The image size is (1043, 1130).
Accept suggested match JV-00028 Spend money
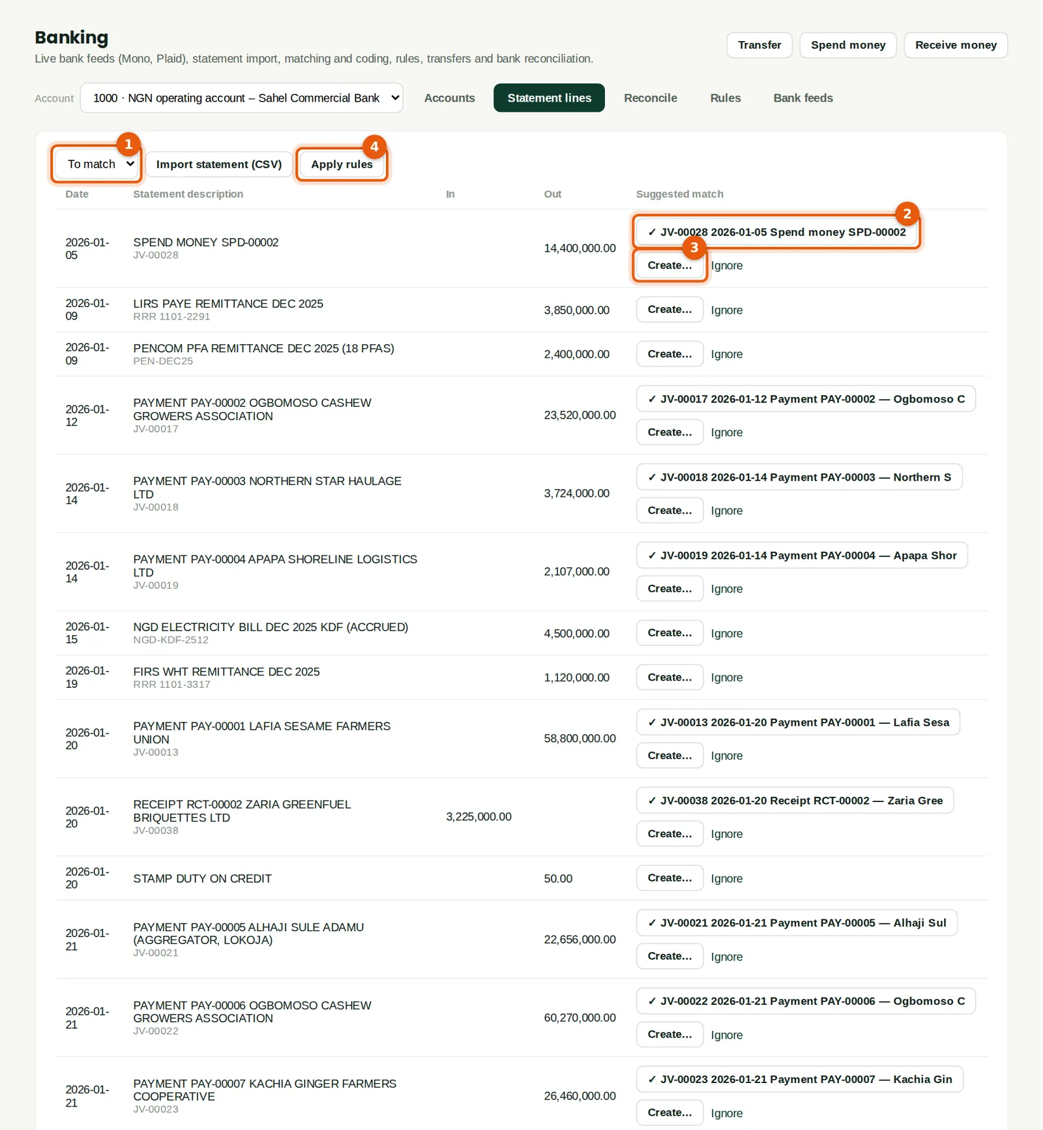[x=776, y=232]
